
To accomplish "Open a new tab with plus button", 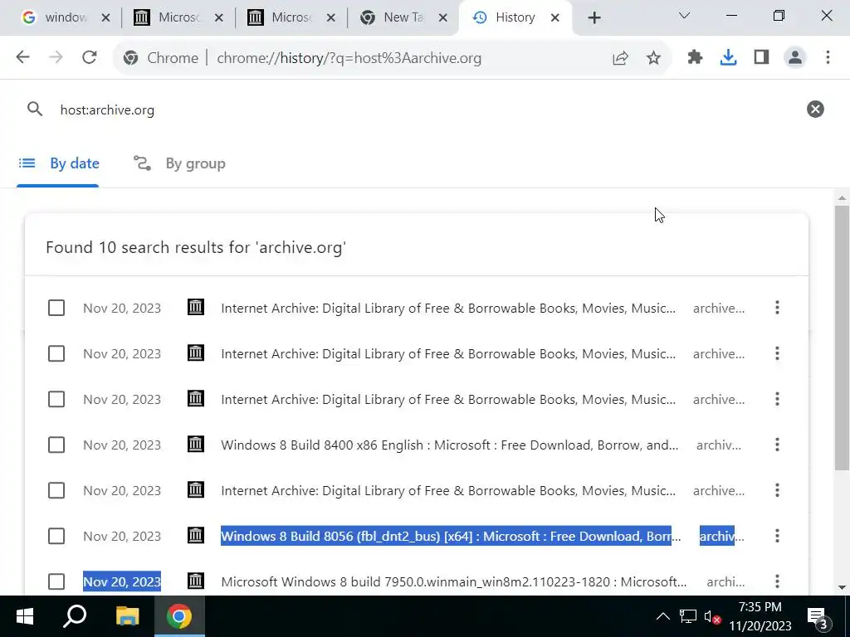I will (x=594, y=18).
